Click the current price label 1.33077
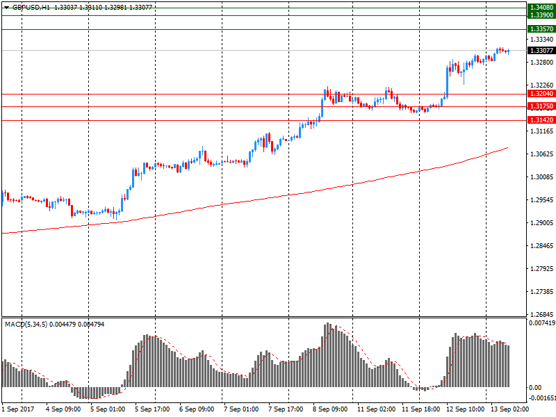Viewport: 556px width, 417px height. tap(541, 50)
